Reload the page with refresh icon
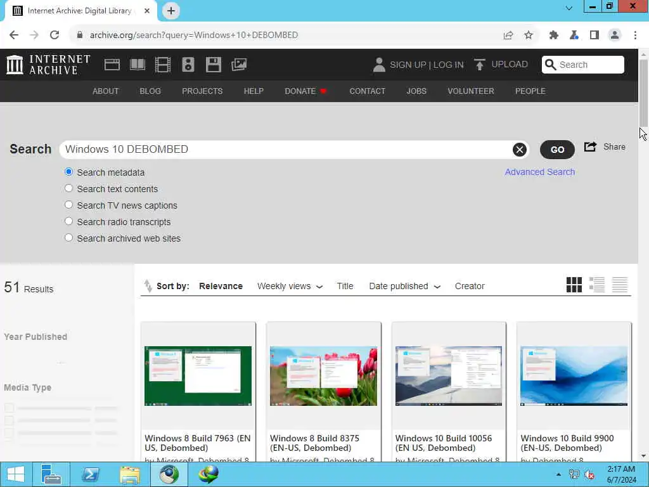This screenshot has height=487, width=649. click(x=55, y=35)
